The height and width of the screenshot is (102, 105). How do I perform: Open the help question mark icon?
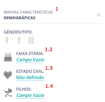tap(99, 15)
